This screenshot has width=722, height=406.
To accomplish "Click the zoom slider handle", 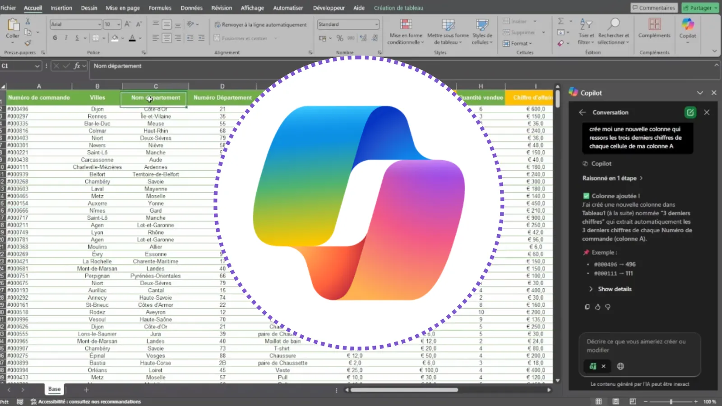I will pyautogui.click(x=671, y=401).
